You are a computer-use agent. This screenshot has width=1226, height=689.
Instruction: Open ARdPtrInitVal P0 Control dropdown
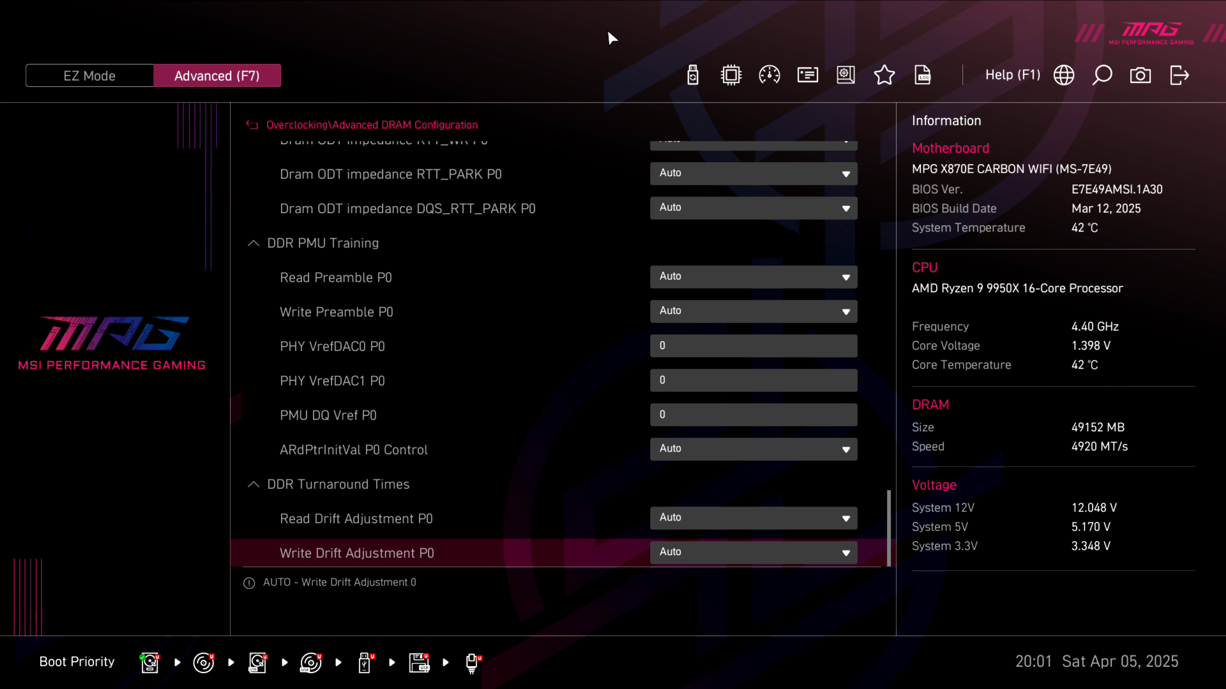(753, 449)
